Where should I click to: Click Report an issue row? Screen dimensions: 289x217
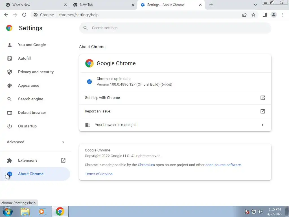[x=175, y=111]
